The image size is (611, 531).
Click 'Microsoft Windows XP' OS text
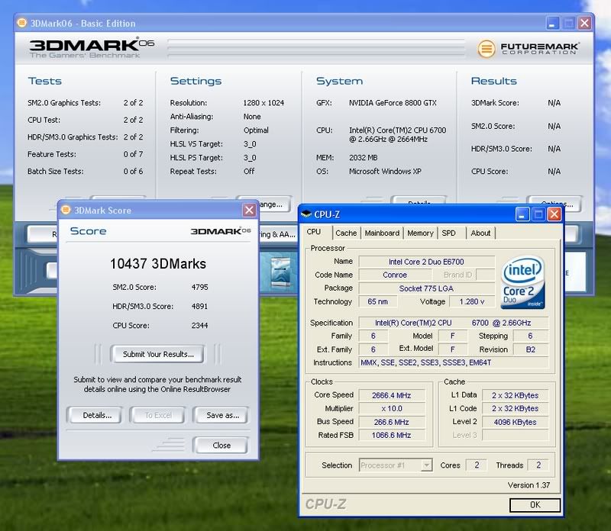click(x=385, y=172)
